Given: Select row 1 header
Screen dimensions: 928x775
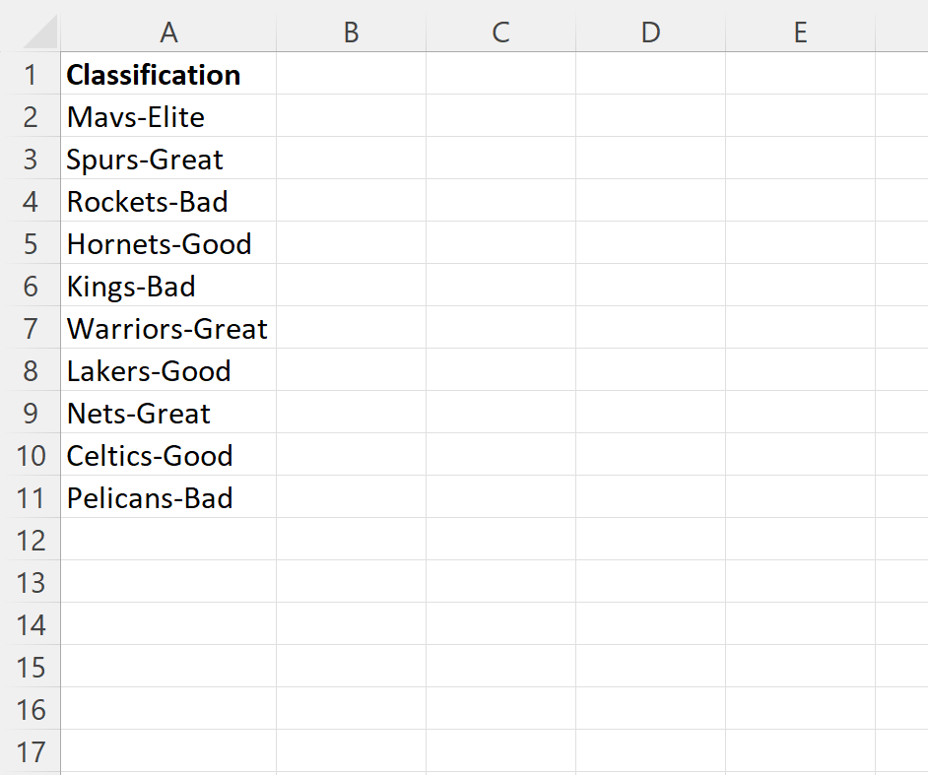Looking at the screenshot, I should (x=31, y=75).
